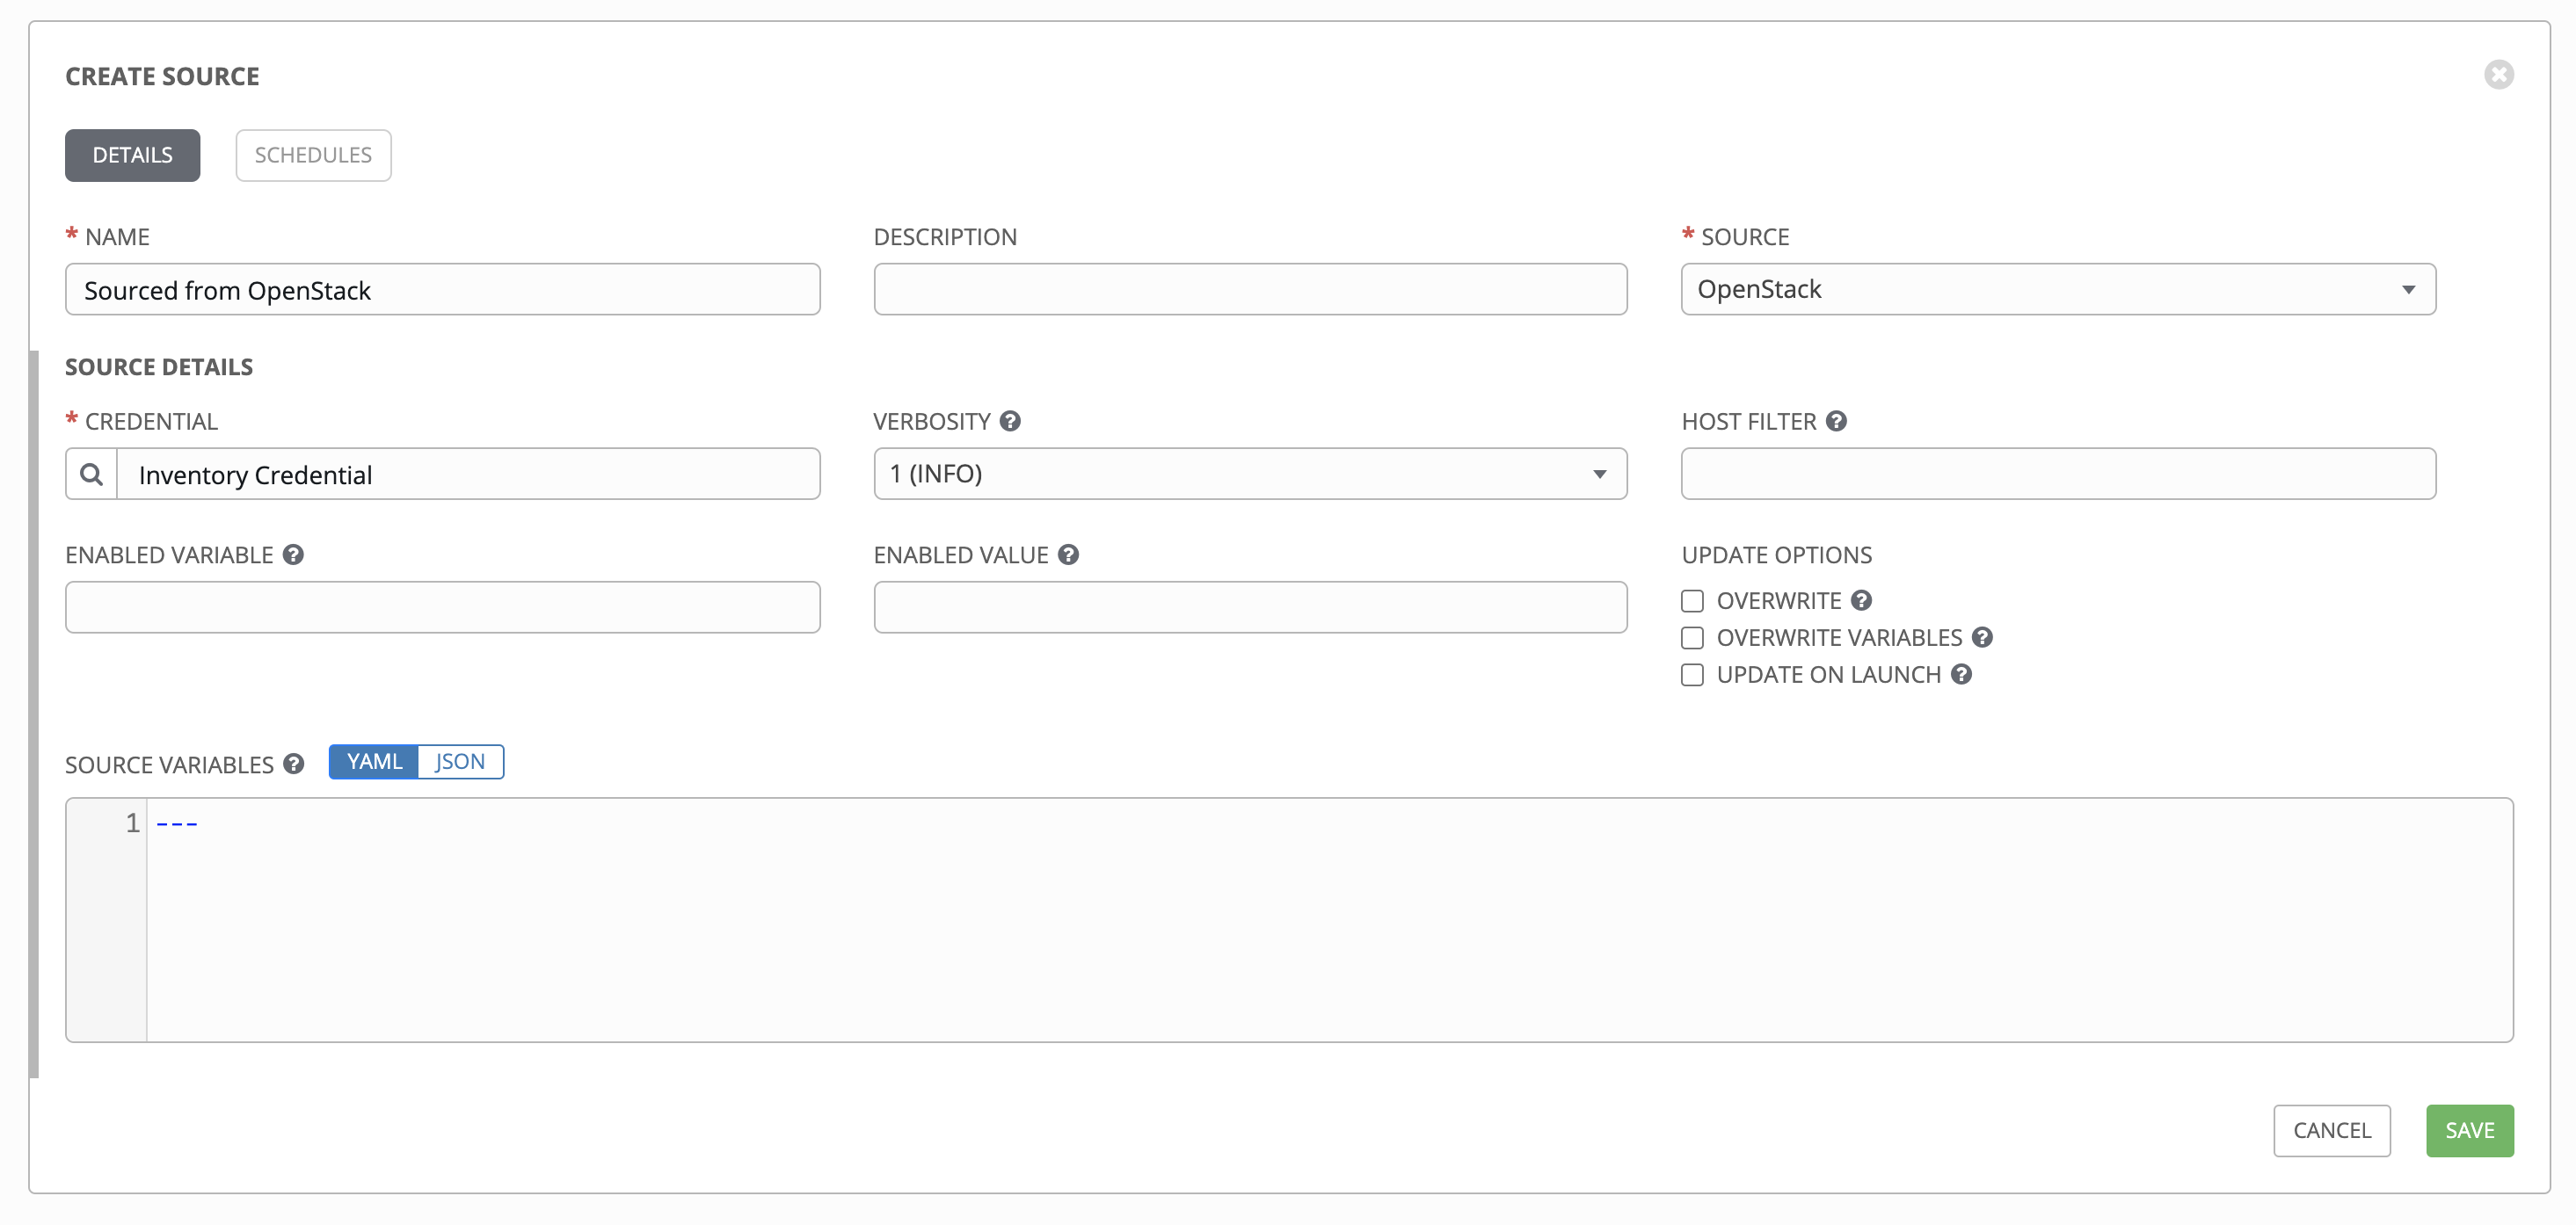
Task: Click inside the Source Variables code editor
Action: point(1330,919)
